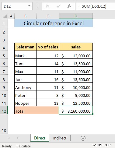
Task: Click the 'Circular reference in Excel' title cell
Action: coord(54,23)
